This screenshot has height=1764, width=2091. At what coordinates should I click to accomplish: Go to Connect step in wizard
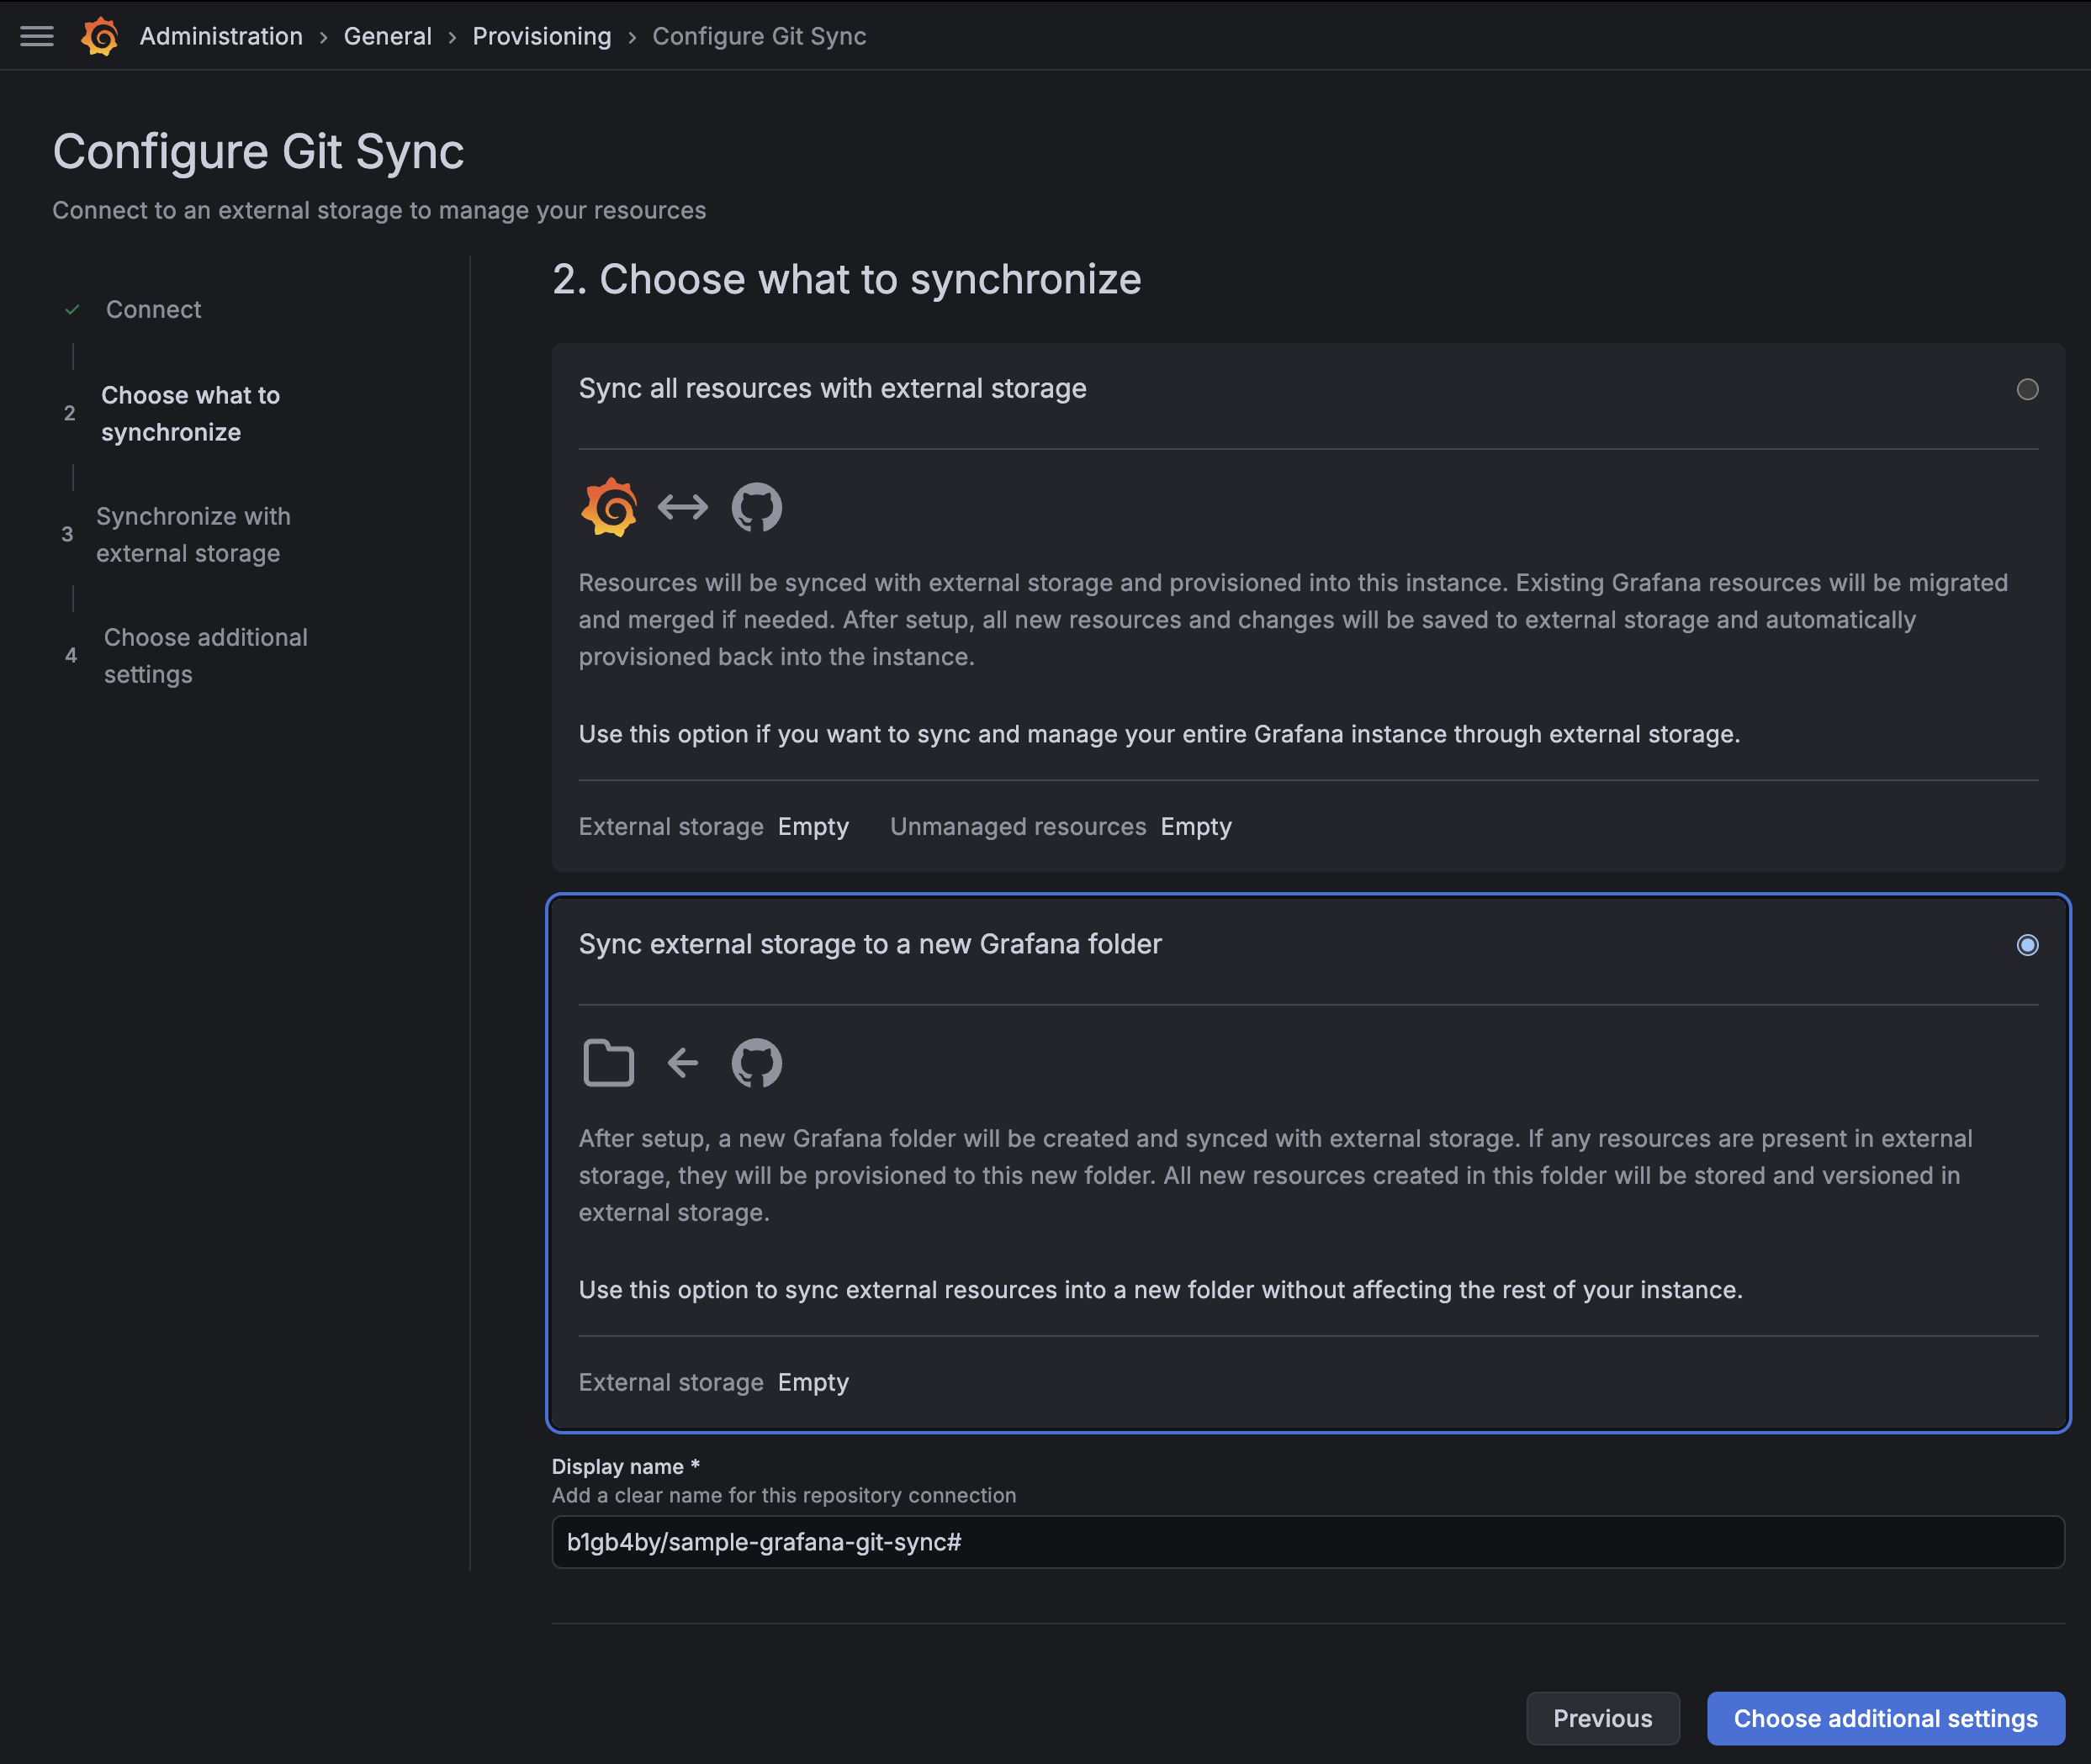[153, 310]
